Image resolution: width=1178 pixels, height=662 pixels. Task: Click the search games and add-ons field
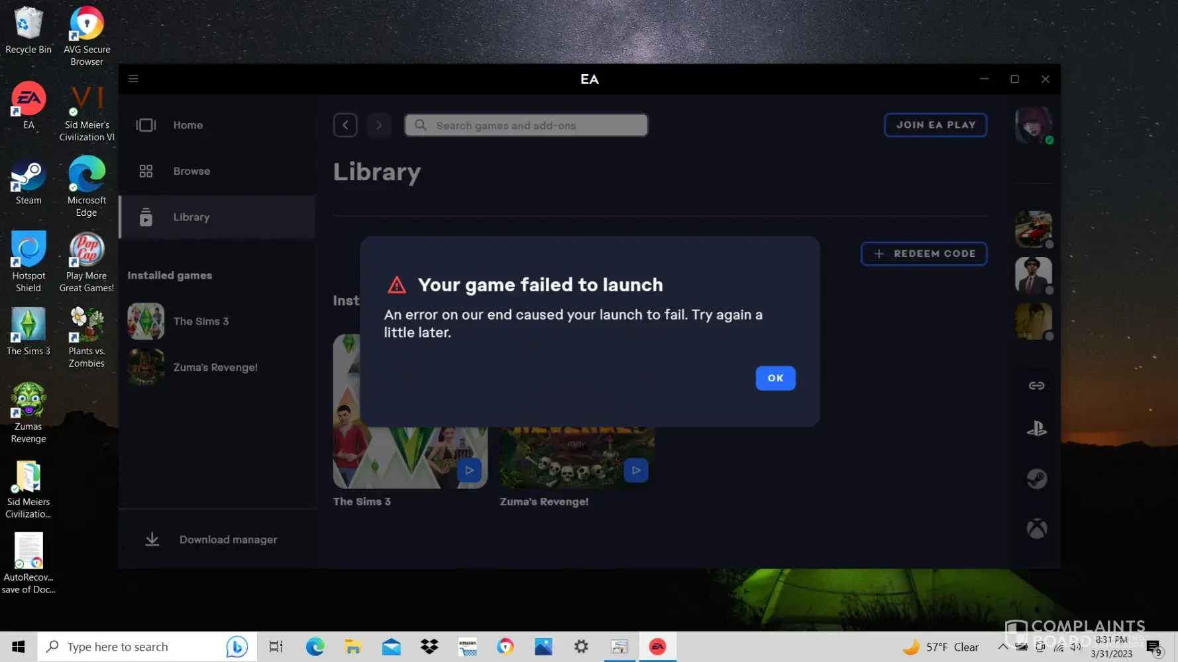526,125
